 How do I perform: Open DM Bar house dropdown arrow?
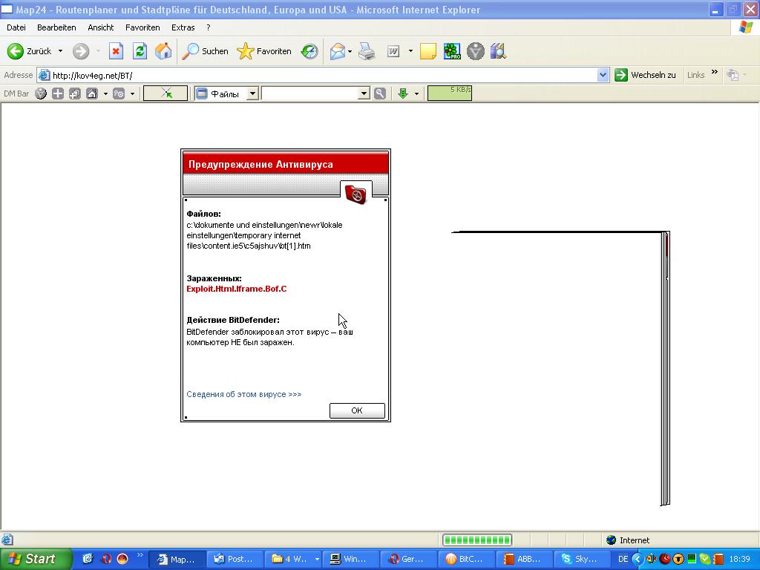click(x=105, y=94)
